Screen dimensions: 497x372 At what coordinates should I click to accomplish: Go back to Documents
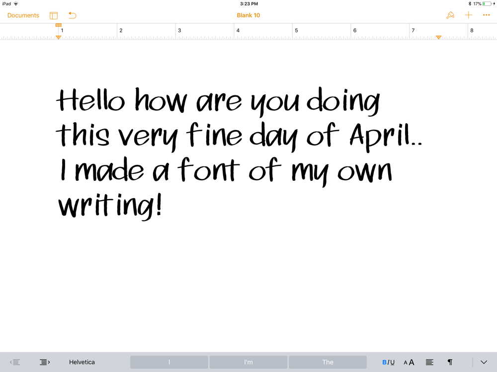[23, 15]
